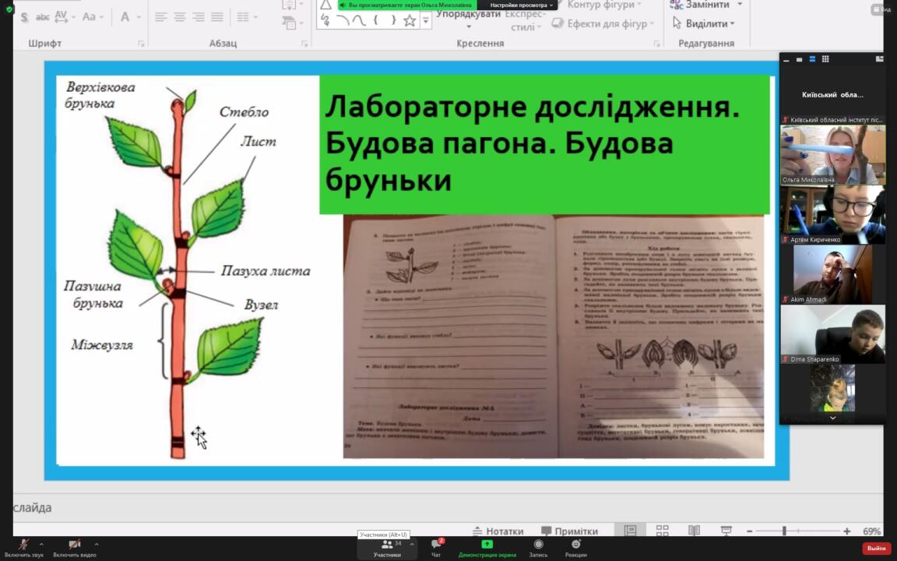This screenshot has width=897, height=561.
Task: Leave the meeting with Выйти
Action: coord(877,549)
